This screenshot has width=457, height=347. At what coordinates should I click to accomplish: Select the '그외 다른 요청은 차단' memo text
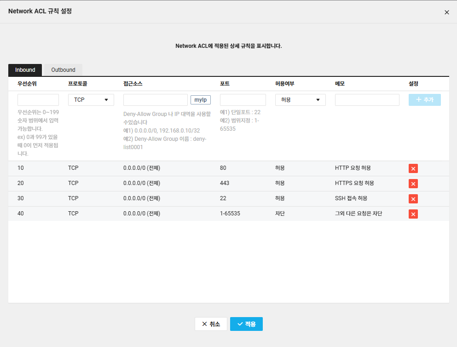tap(358, 213)
